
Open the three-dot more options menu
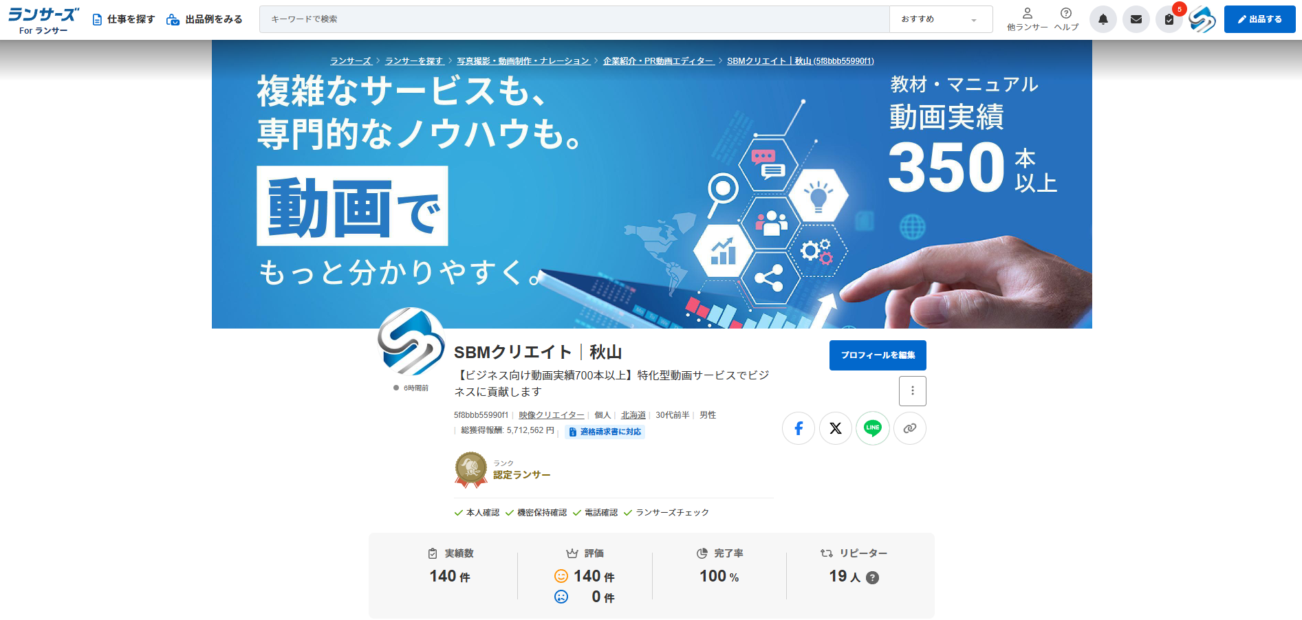912,391
